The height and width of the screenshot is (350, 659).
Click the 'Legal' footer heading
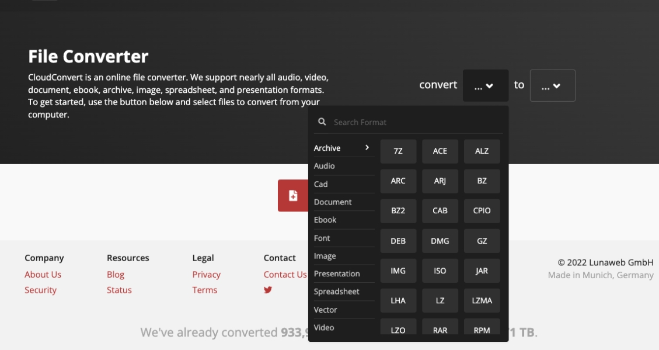coord(203,258)
